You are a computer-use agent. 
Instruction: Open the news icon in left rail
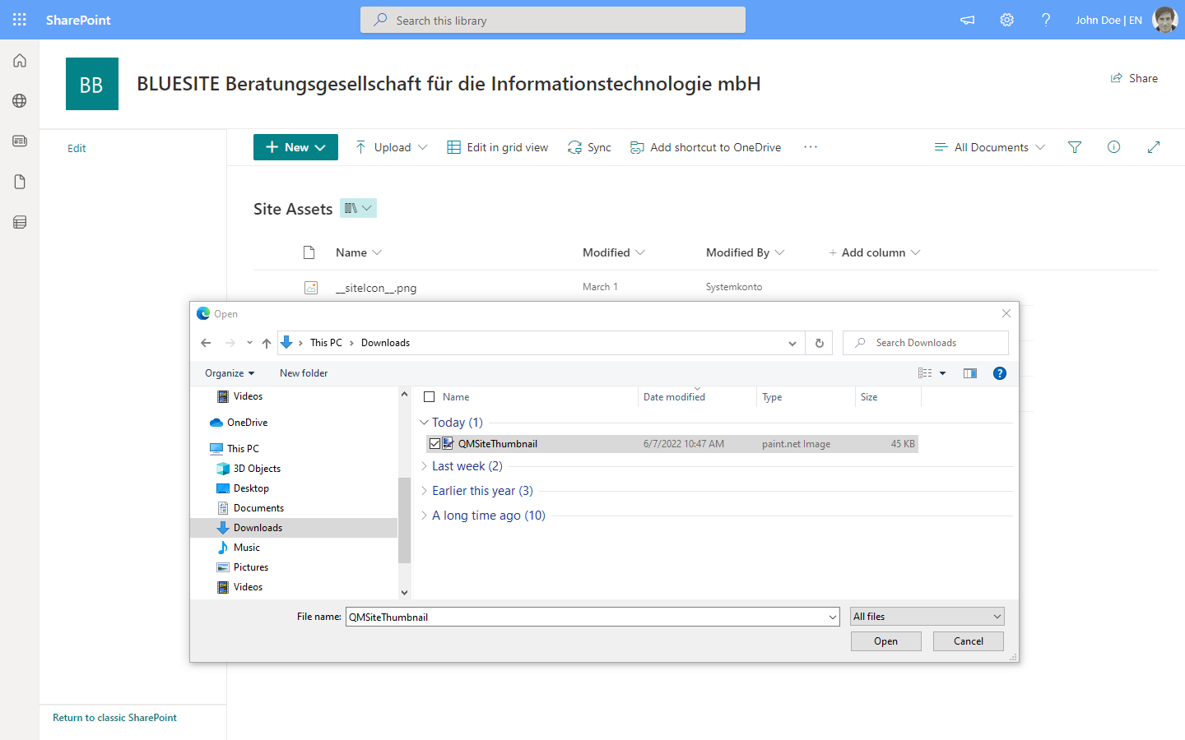20,141
